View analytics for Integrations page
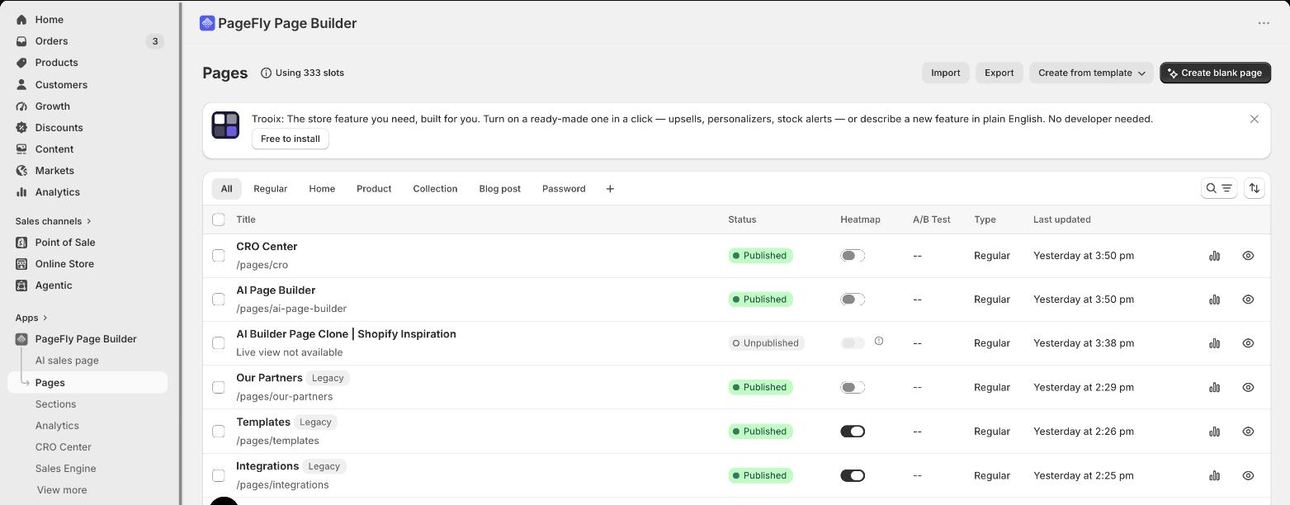 (1214, 475)
